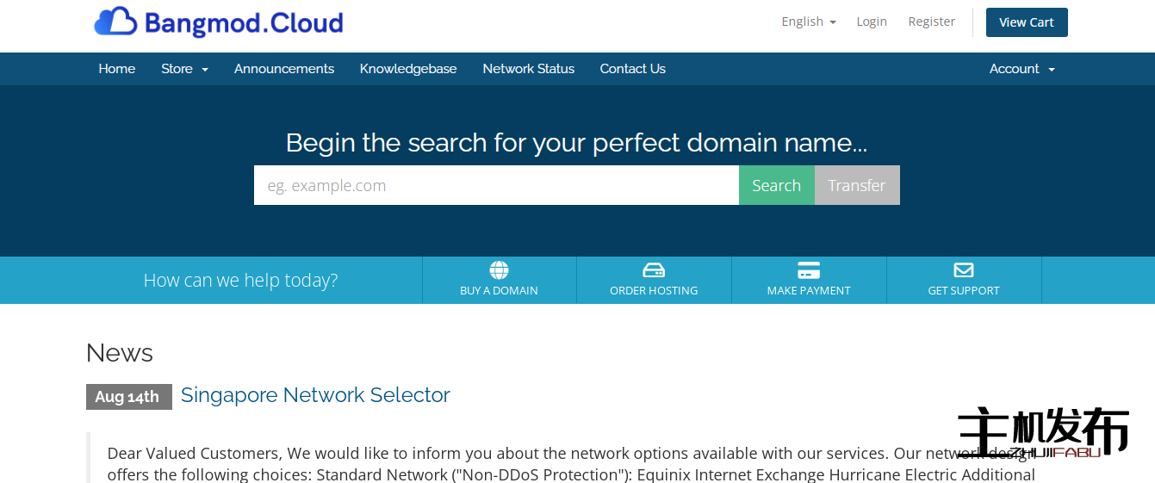The height and width of the screenshot is (483, 1155).
Task: Follow the Login link
Action: coord(871,22)
